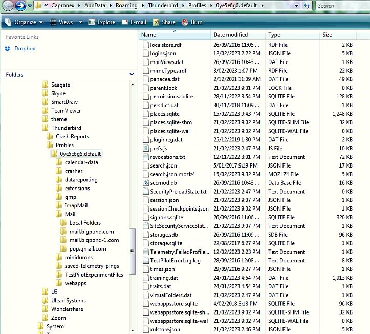Expand the arrow after Thunderbird breadcrumb
Viewport: 370px width, 334px height.
(183, 6)
